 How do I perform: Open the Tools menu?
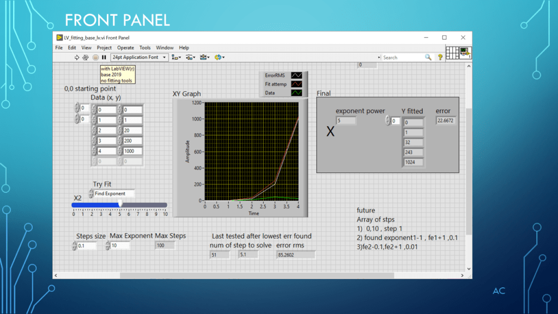tap(145, 48)
